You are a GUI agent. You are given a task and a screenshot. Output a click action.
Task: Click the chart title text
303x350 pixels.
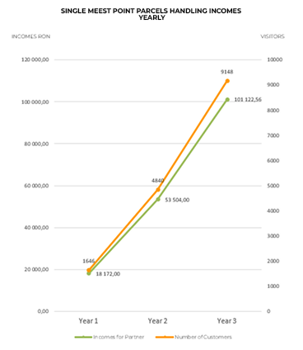(151, 14)
